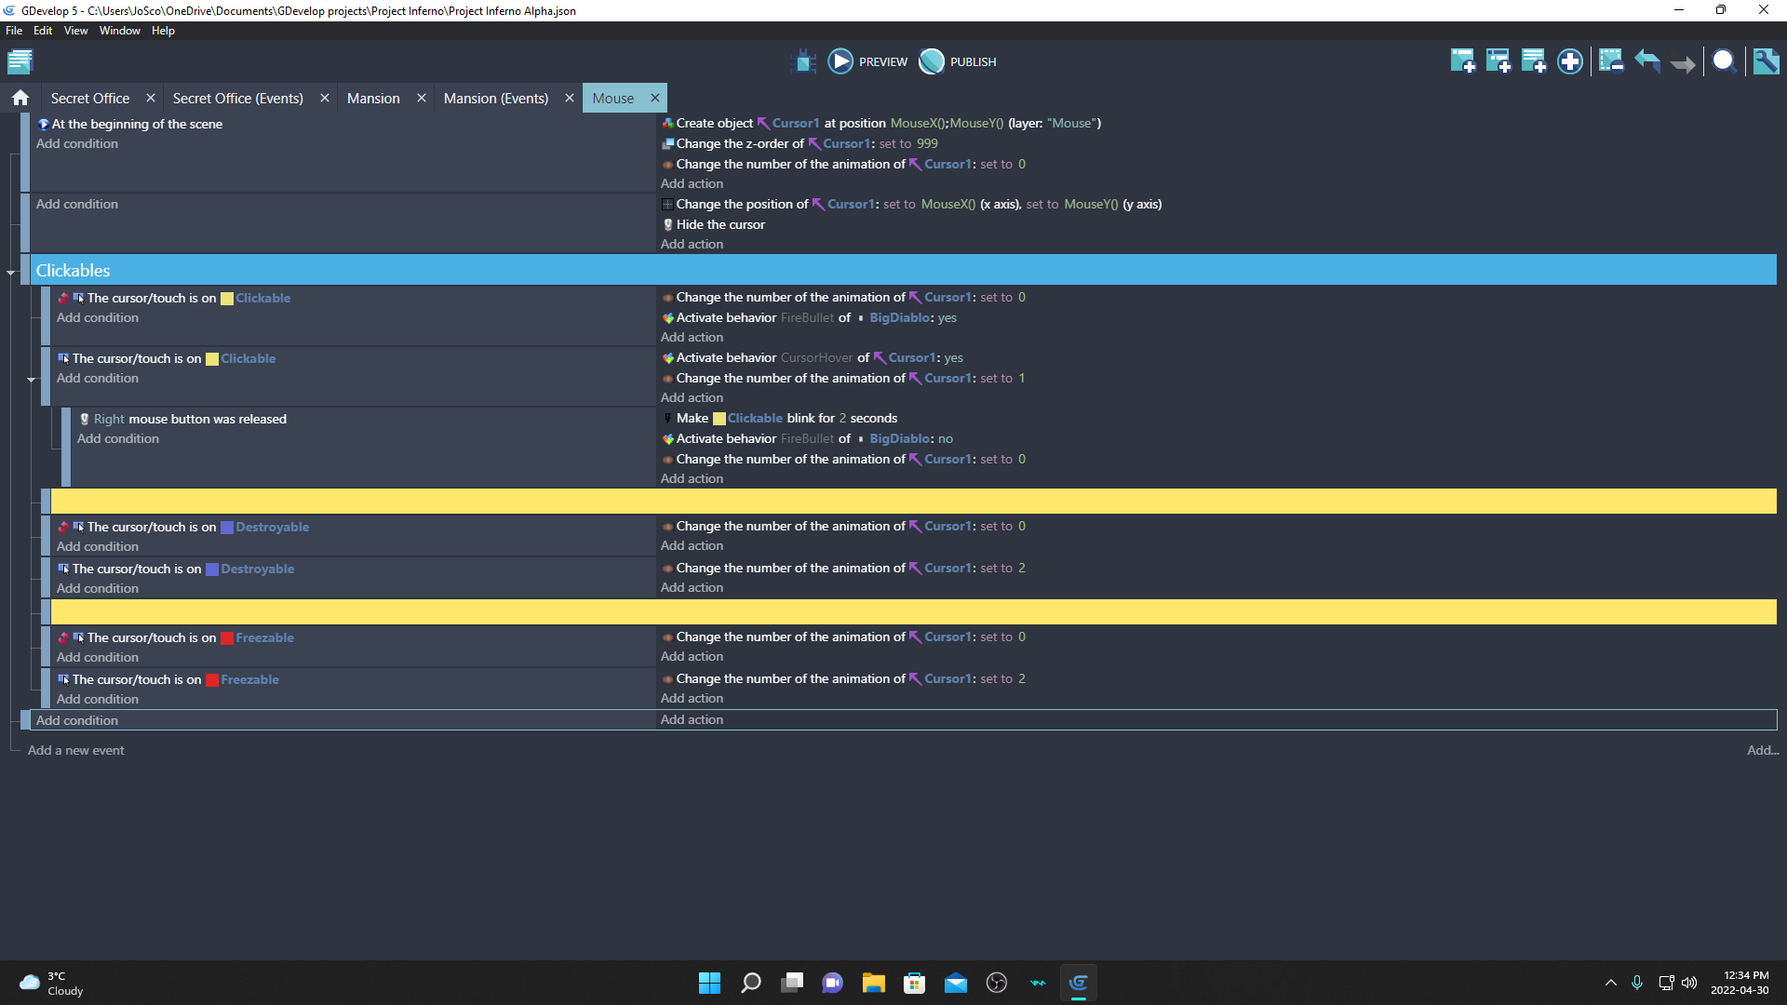
Task: Add a new empty event toolbar icon
Action: click(1463, 61)
